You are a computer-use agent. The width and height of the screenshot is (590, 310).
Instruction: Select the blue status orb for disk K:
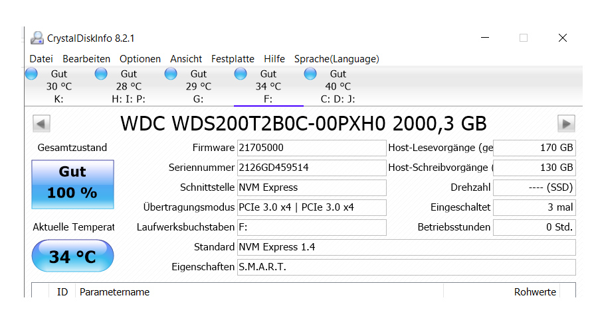[32, 74]
